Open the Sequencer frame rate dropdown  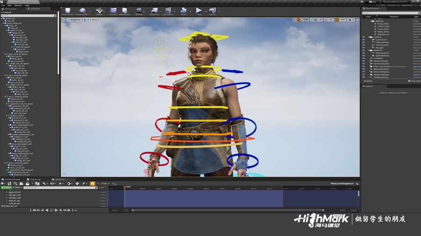coord(104,184)
